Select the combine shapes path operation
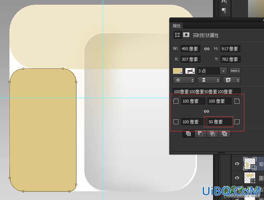 189,134
